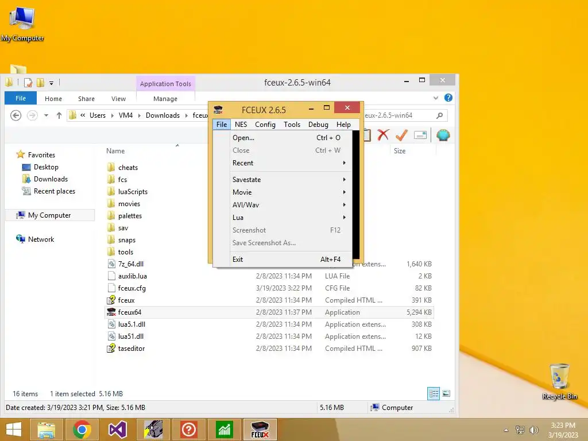Viewport: 588px width, 441px height.
Task: Click the red X delete icon in Explorer toolbar
Action: click(383, 135)
